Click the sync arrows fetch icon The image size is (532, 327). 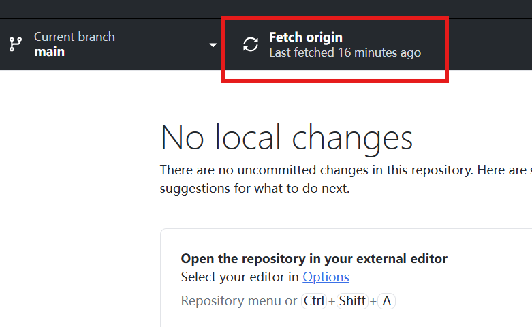pos(251,44)
